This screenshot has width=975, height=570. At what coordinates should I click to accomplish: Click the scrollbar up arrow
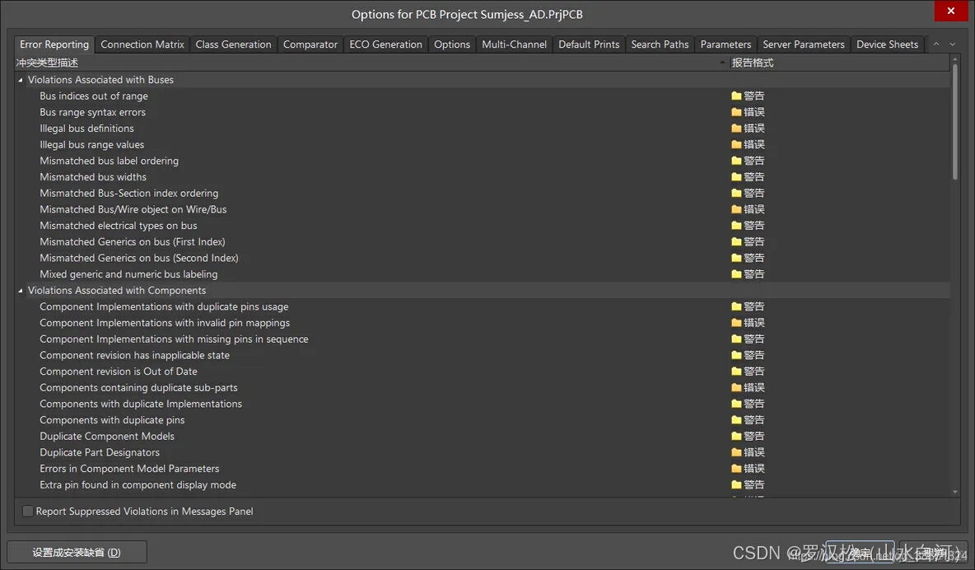(x=955, y=58)
